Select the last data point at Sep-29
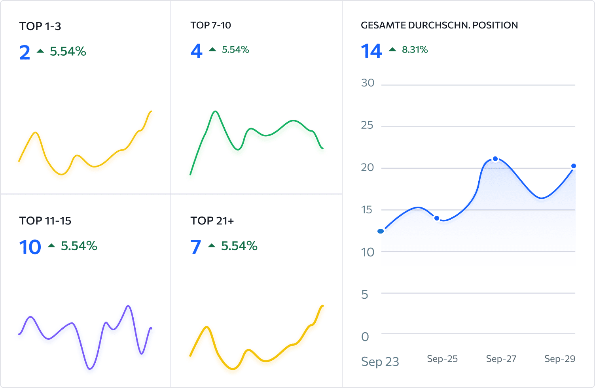Viewport: 595px width, 388px height. (x=574, y=166)
